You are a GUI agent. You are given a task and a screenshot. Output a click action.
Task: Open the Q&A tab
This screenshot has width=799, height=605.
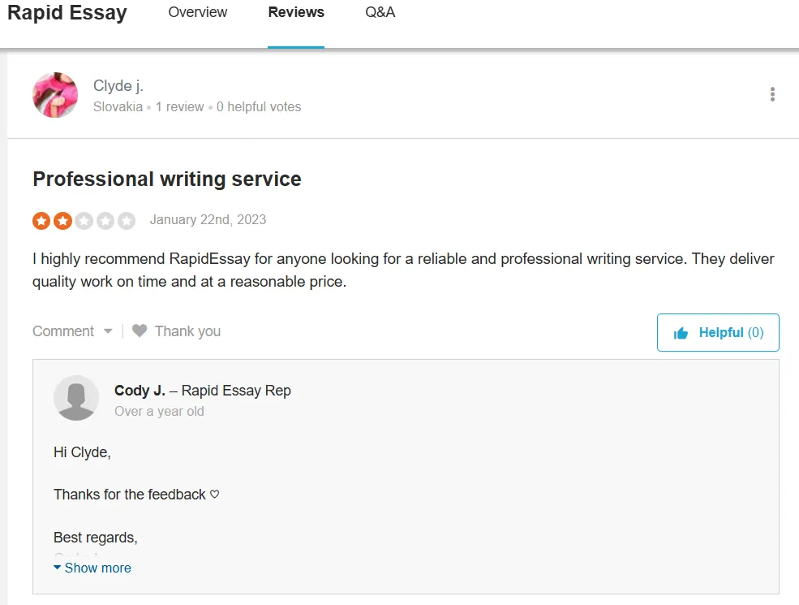380,12
